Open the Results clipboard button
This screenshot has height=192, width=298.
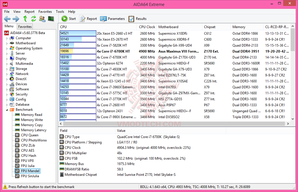coord(137,19)
